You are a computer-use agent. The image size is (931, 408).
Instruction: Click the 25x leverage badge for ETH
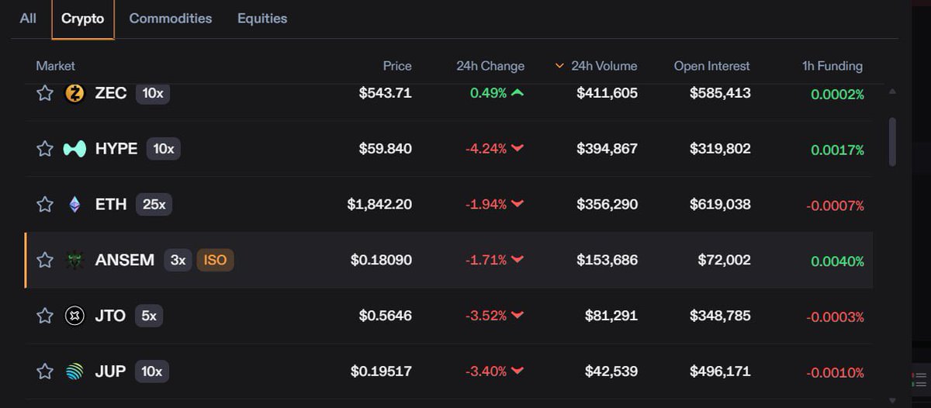pyautogui.click(x=154, y=205)
